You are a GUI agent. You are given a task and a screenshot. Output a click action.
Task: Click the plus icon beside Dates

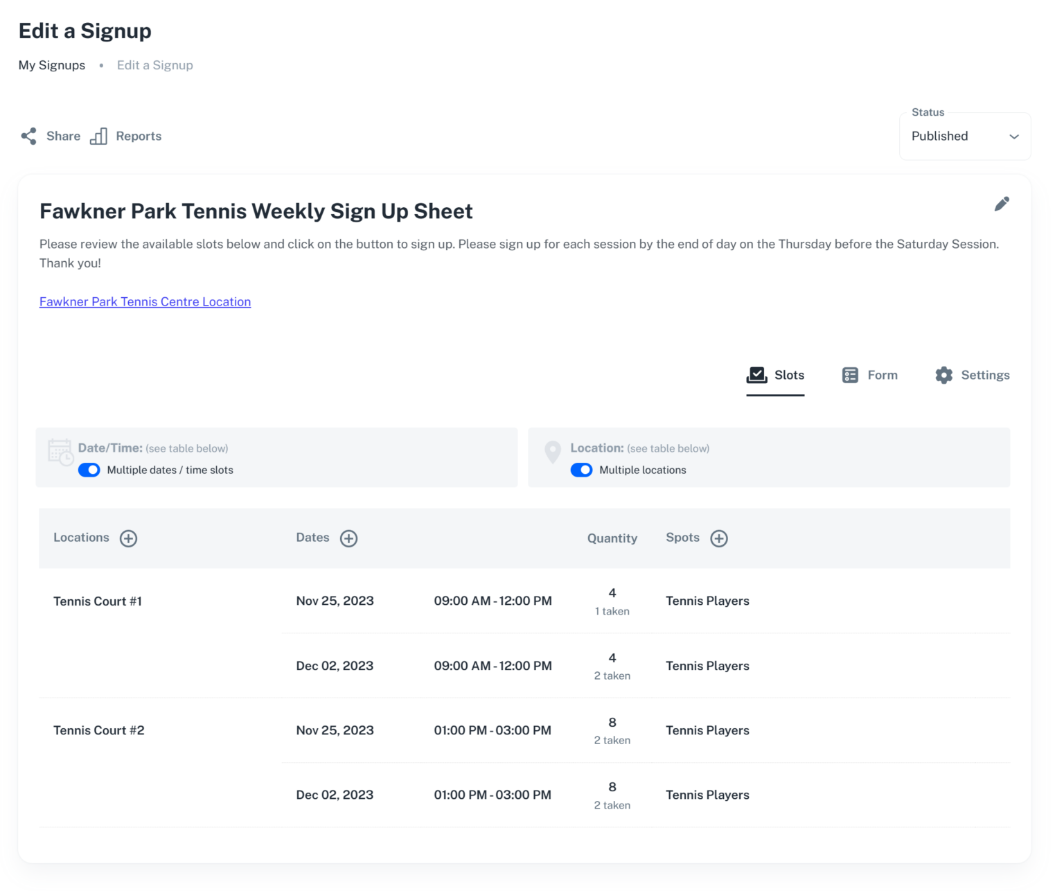tap(349, 538)
